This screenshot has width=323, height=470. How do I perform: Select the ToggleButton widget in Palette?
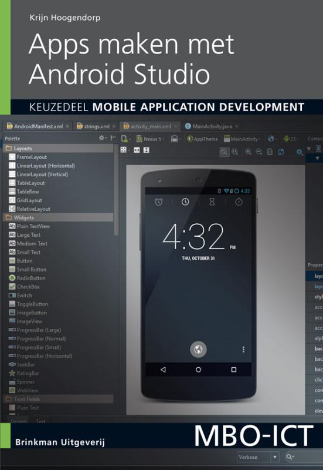pos(28,304)
